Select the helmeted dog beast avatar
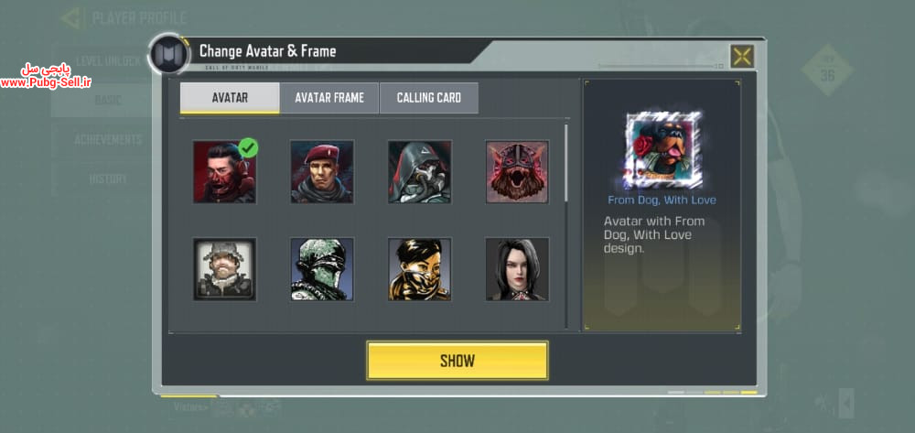Image resolution: width=915 pixels, height=433 pixels. pos(517,171)
